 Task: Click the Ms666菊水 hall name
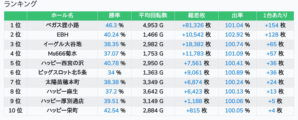point(62,54)
